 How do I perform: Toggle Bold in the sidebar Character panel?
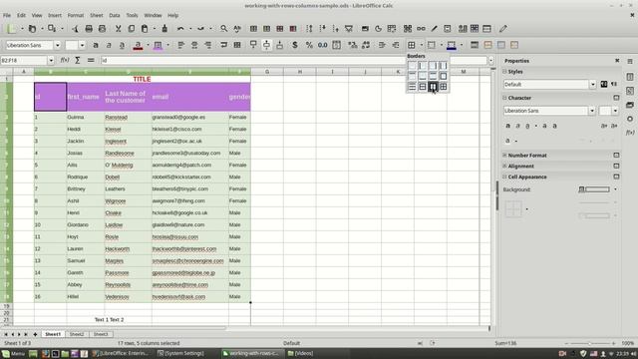coord(507,126)
